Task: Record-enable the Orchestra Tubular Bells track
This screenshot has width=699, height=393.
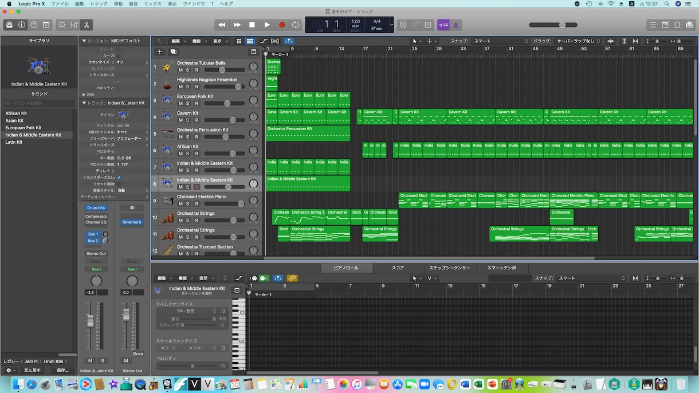Action: click(x=196, y=70)
